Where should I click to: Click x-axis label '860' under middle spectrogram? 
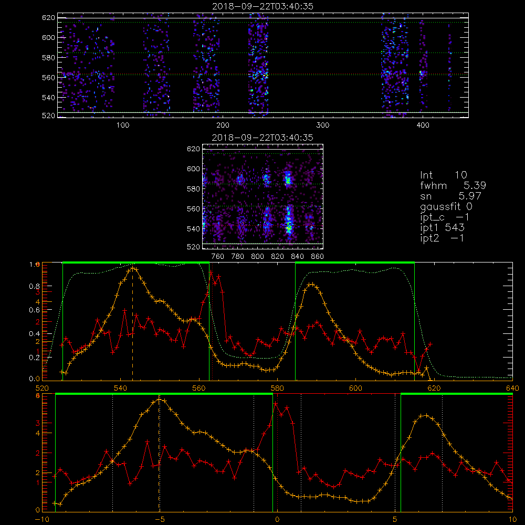tap(318, 257)
